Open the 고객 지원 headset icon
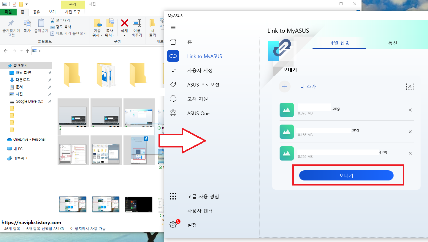 click(173, 99)
